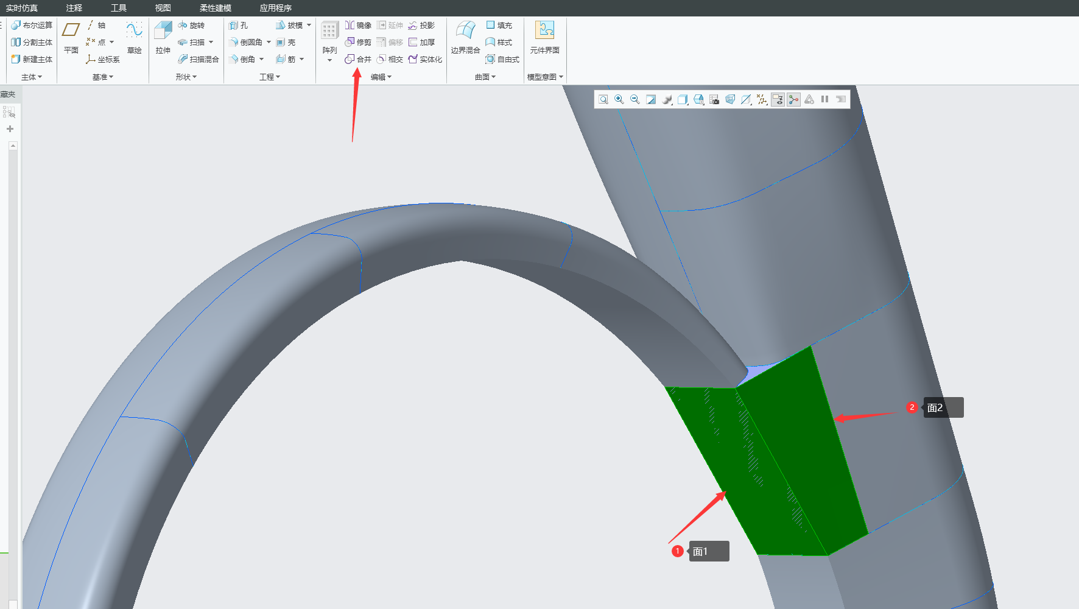This screenshot has width=1079, height=609.
Task: Switch to the 视图 tab
Action: coord(163,8)
